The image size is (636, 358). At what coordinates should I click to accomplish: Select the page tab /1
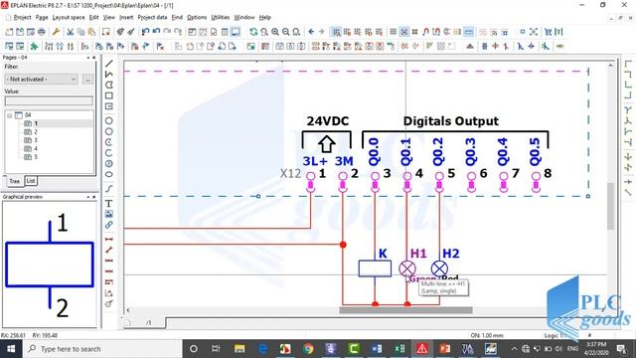point(149,322)
